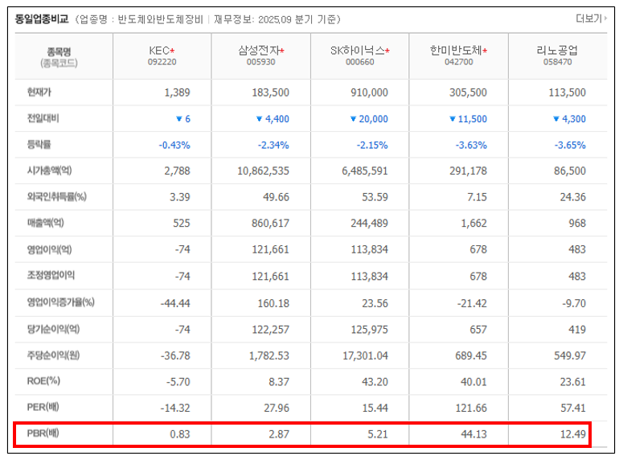
Task: Select net income value 125,975
Action: (369, 330)
